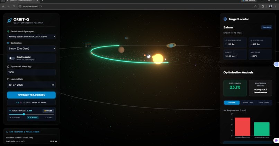This screenshot has height=146, width=279.
Task: Click the Flight Speed 1.00x readout
Action: [29, 111]
